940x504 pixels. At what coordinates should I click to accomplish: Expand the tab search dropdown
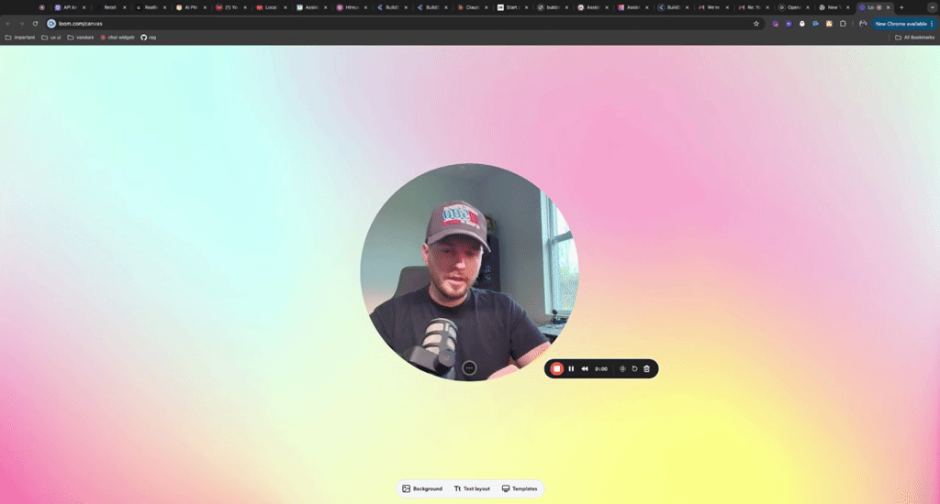click(x=933, y=7)
